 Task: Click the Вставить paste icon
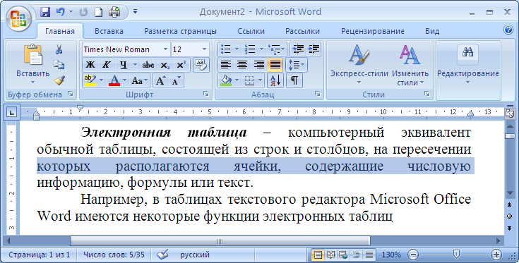coord(32,55)
